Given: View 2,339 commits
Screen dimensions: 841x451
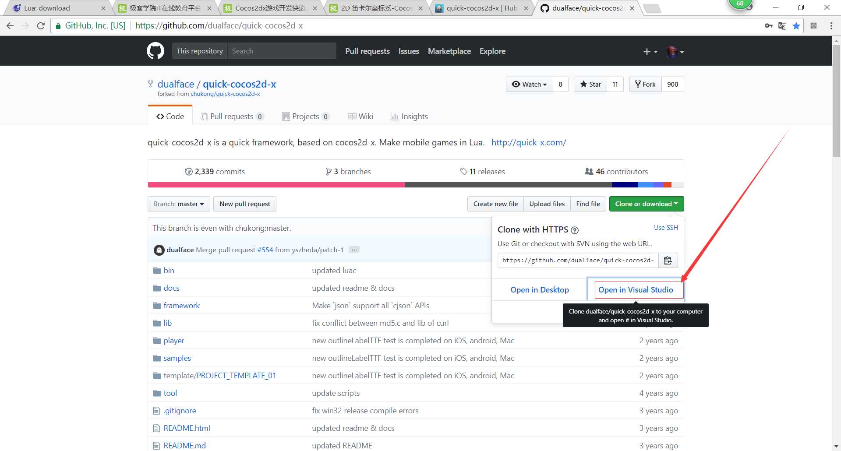Looking at the screenshot, I should [215, 172].
